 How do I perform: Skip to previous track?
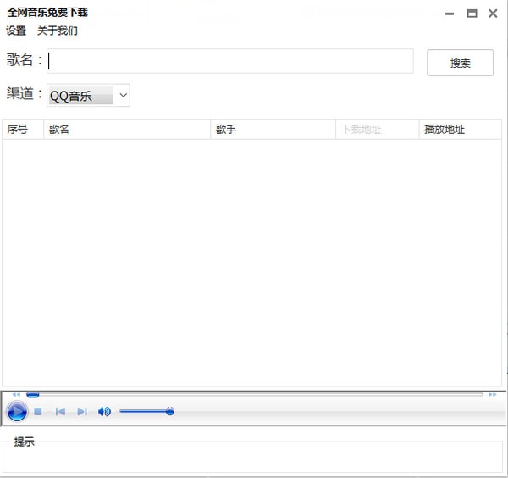pos(60,412)
